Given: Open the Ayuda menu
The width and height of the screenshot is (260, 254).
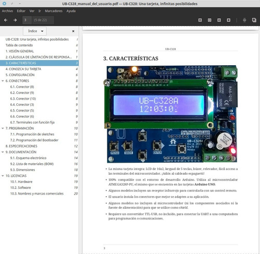Looking at the screenshot, I should pos(71,11).
